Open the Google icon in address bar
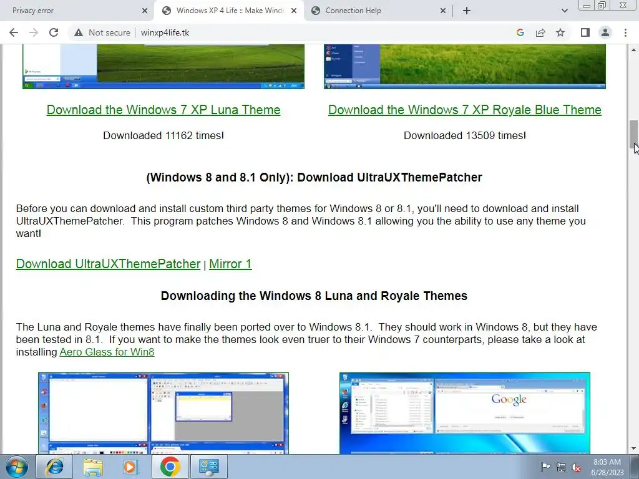The image size is (639, 479). (520, 32)
